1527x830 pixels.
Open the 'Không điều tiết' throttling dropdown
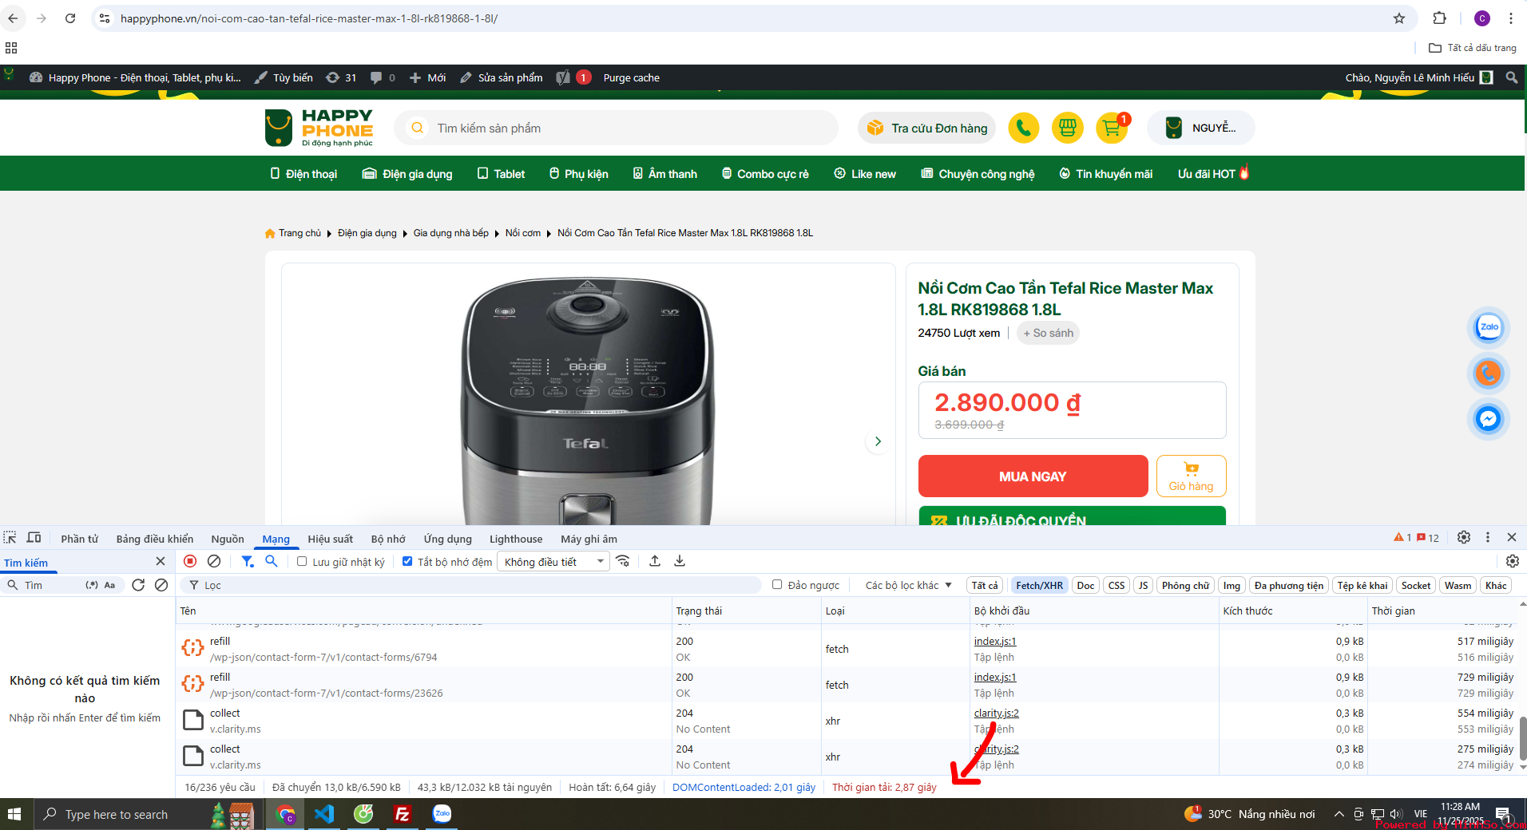[x=553, y=562]
